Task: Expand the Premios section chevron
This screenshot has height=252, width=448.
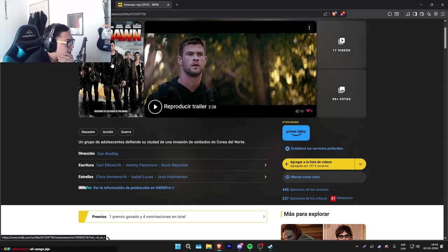Action: coord(264,217)
